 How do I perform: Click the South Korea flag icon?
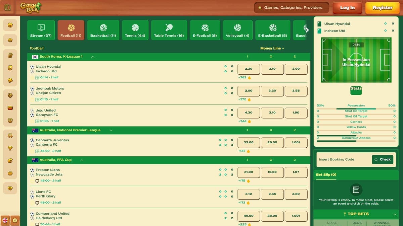(35, 57)
